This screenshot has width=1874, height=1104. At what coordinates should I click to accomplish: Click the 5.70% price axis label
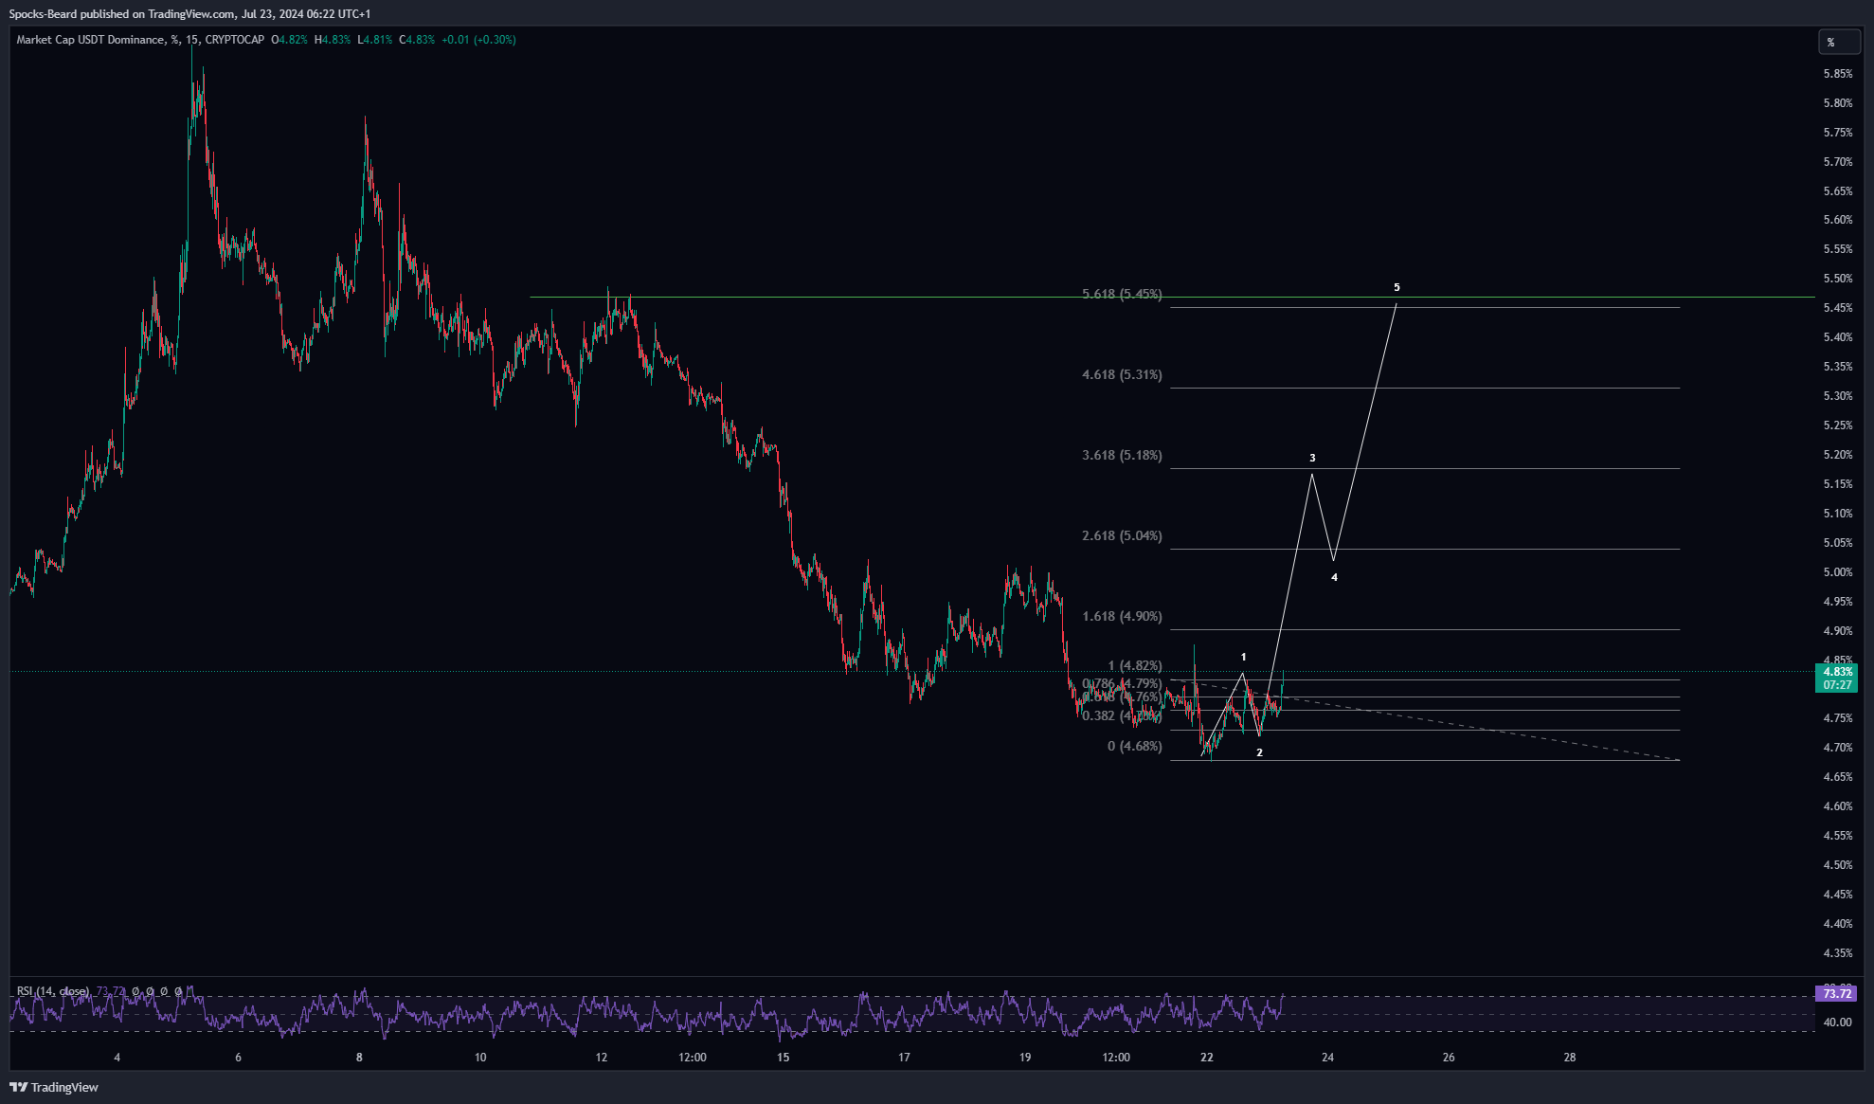tap(1837, 162)
